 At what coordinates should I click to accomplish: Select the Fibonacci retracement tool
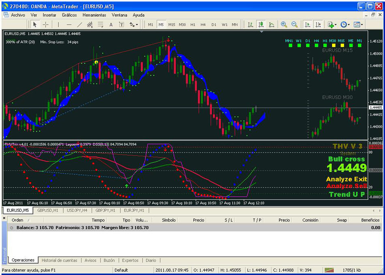[x=101, y=24]
